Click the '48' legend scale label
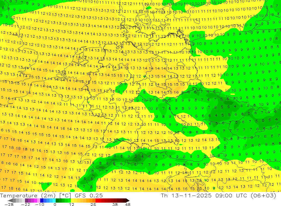 coord(128,204)
